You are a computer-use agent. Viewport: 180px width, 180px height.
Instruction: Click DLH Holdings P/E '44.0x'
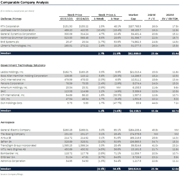coord(155,103)
